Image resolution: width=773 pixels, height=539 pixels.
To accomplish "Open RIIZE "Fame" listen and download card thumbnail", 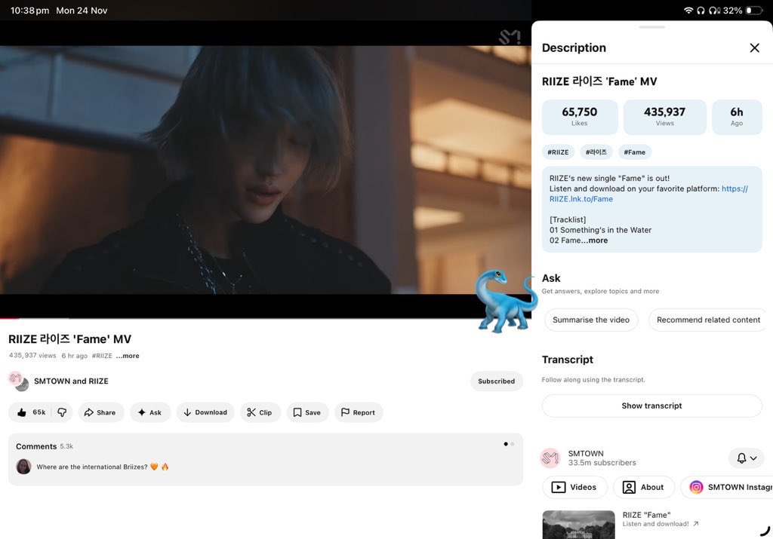I will click(x=578, y=525).
